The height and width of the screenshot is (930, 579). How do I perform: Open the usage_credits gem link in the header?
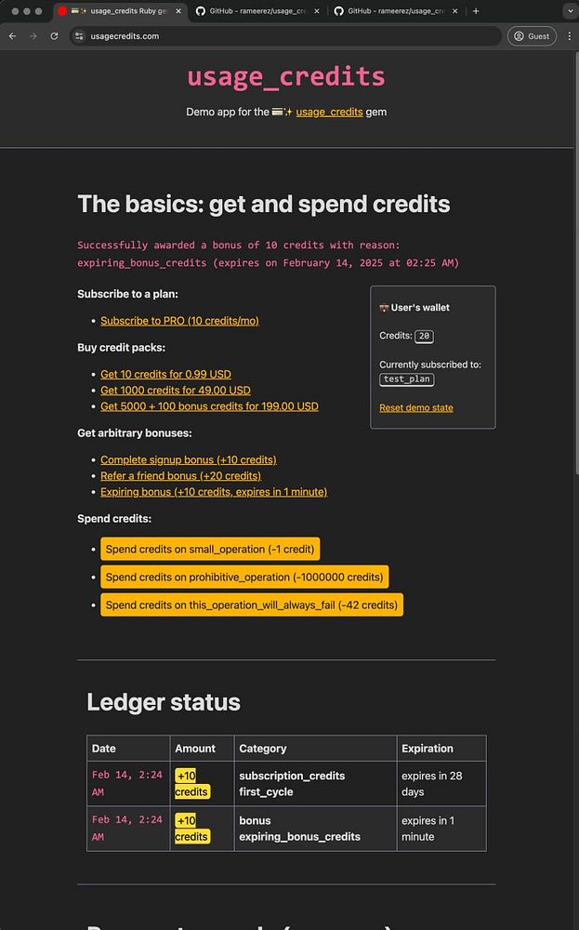point(330,112)
